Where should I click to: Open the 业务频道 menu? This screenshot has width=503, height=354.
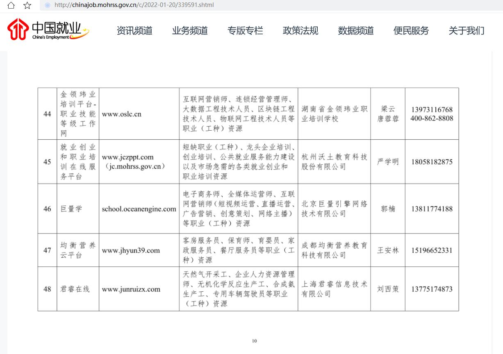point(190,31)
